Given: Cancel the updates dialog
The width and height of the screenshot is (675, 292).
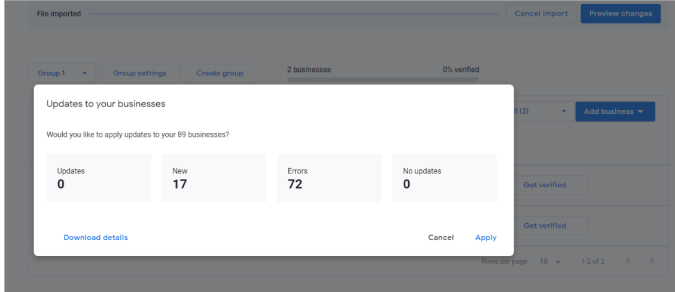Looking at the screenshot, I should pos(441,238).
